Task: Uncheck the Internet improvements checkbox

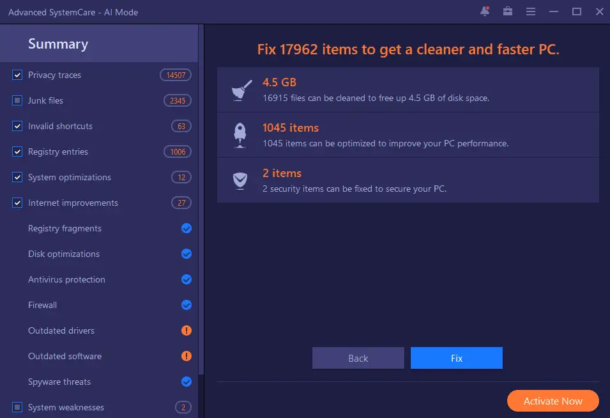Action: click(17, 203)
